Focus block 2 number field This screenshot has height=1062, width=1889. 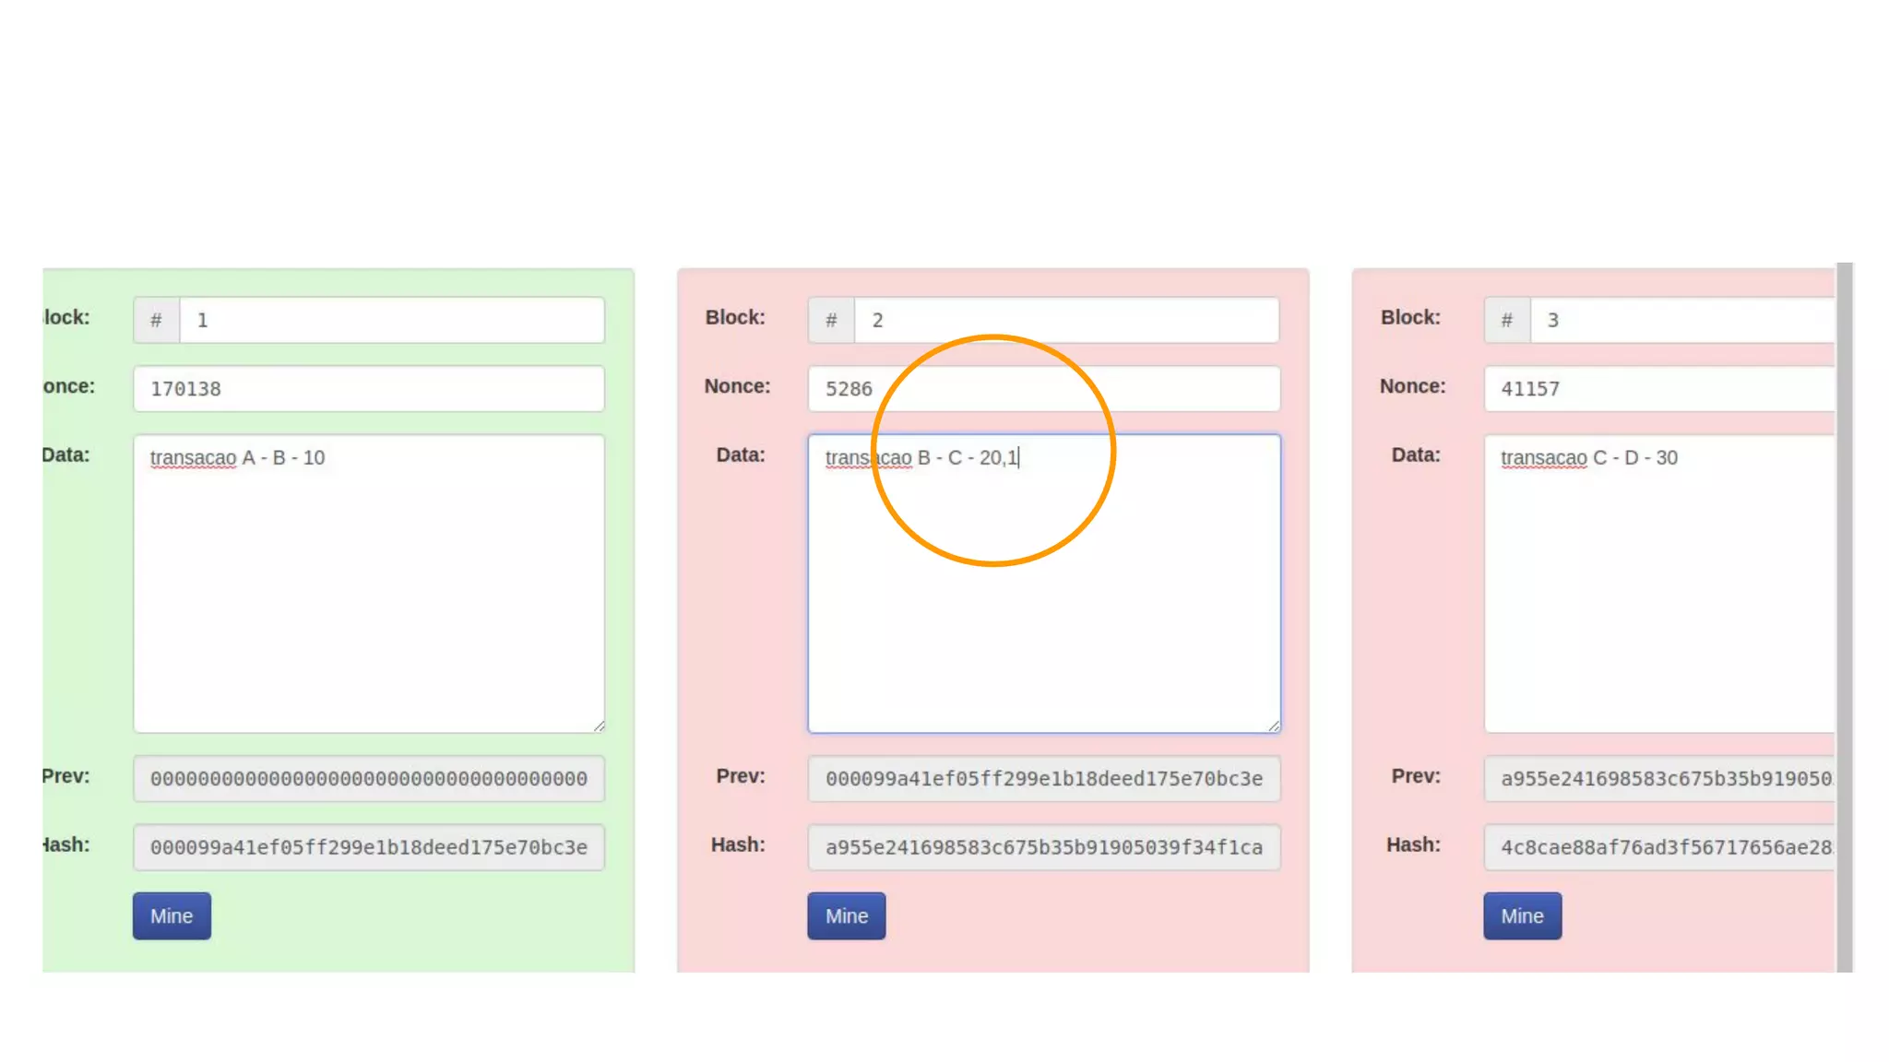(x=1066, y=320)
